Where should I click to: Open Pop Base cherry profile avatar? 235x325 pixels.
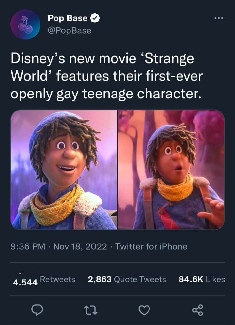pos(25,24)
